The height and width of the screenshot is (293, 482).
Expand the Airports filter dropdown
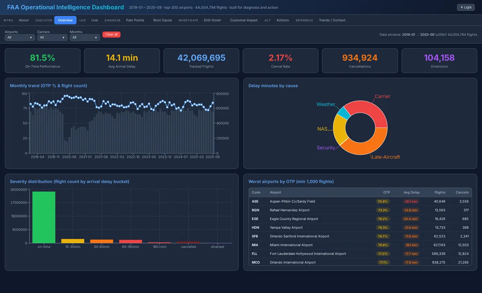click(20, 37)
